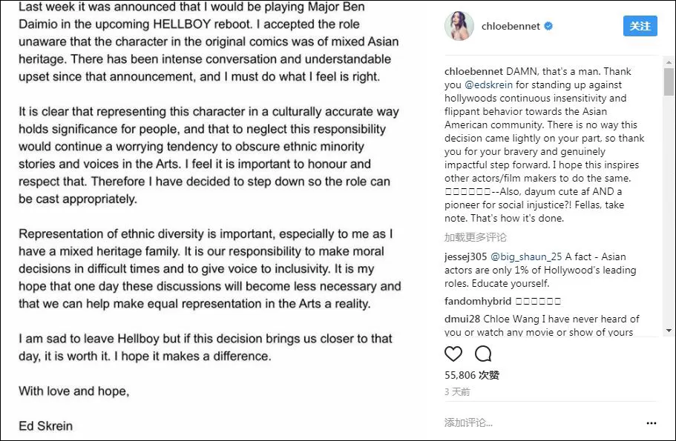Open the chloebennet username in header

511,26
